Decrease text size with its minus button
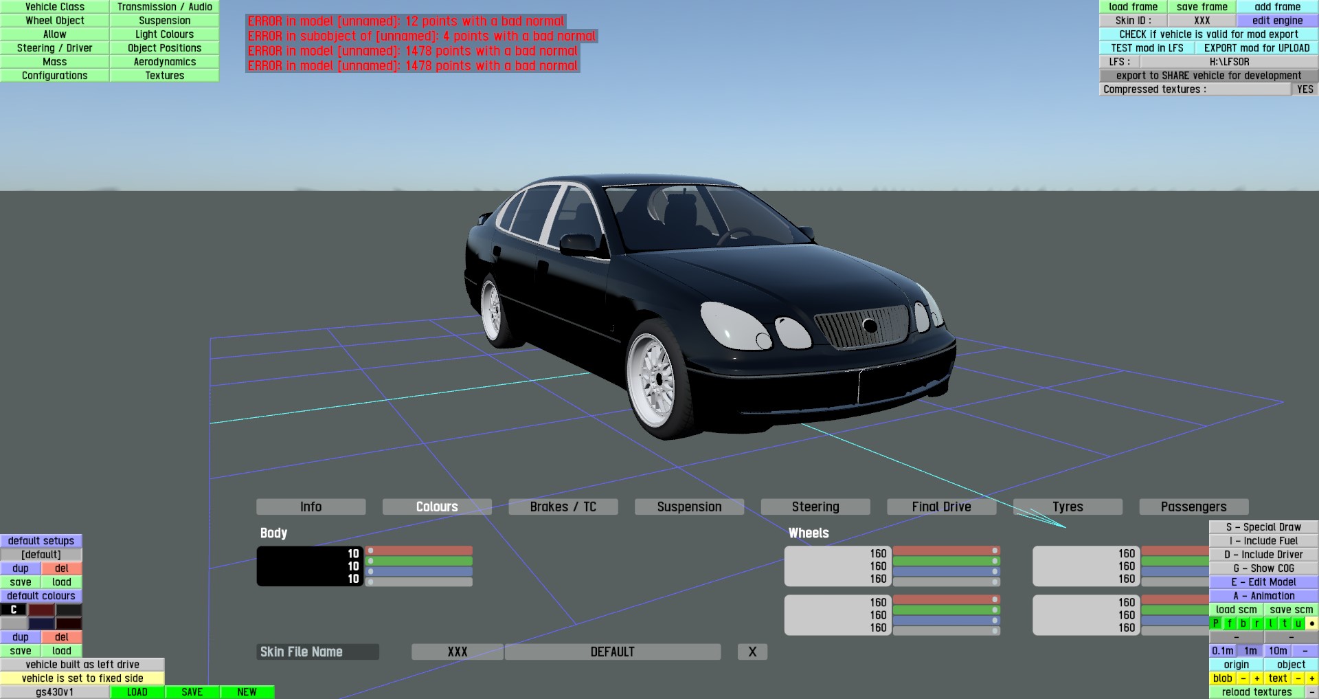Viewport: 1319px width, 699px height. pos(1298,678)
